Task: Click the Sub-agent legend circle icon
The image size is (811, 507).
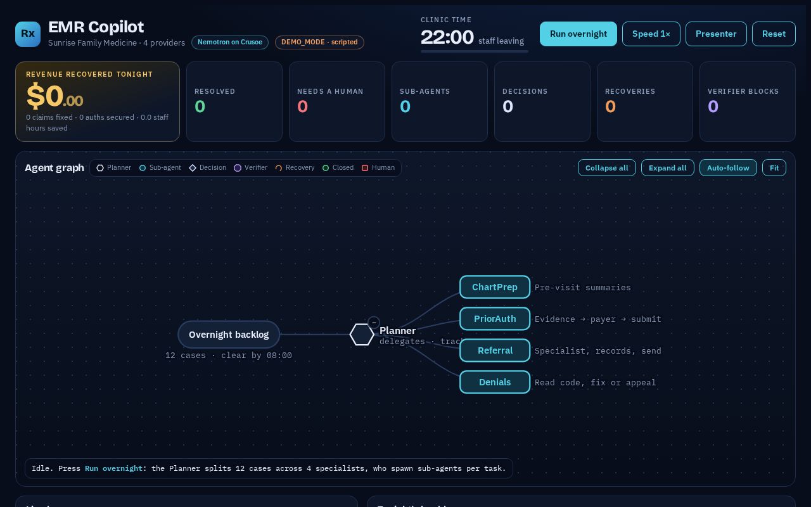Action: point(143,168)
